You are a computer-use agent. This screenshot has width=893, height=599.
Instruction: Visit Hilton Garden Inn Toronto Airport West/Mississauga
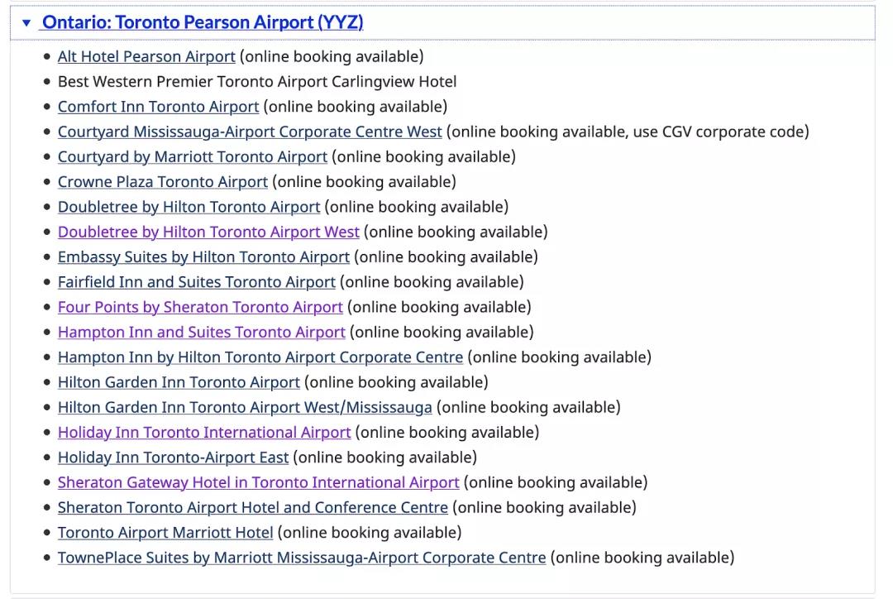245,408
